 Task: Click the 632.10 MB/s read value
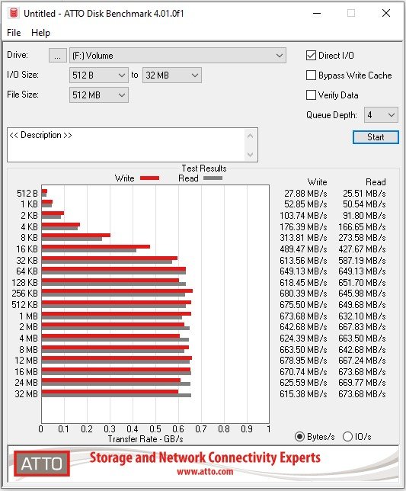[x=363, y=316]
